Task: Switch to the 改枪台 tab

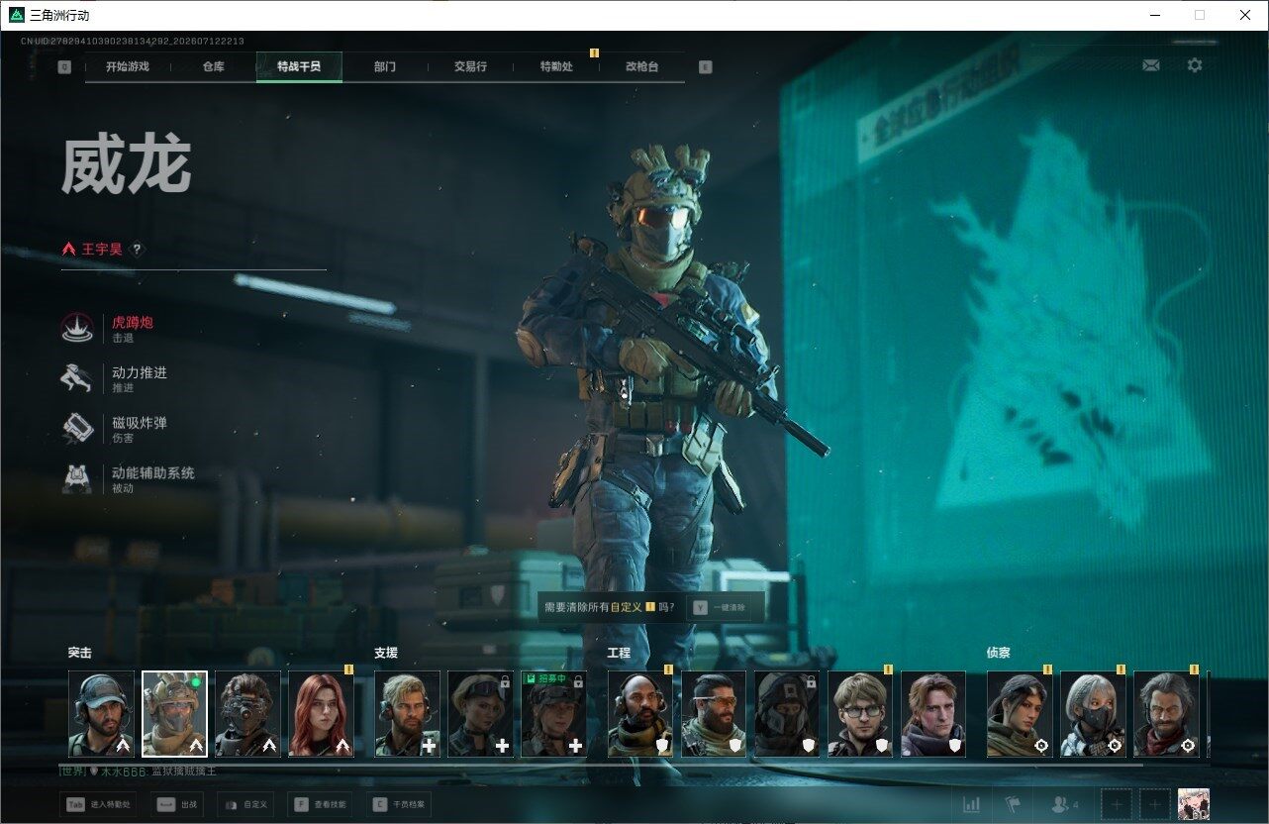Action: pos(641,67)
